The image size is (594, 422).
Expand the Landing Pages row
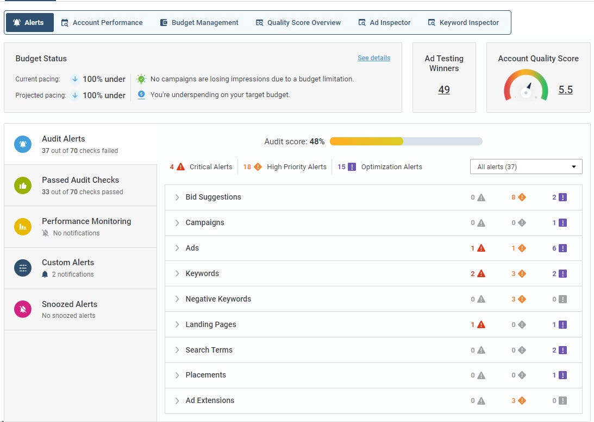tap(373, 324)
